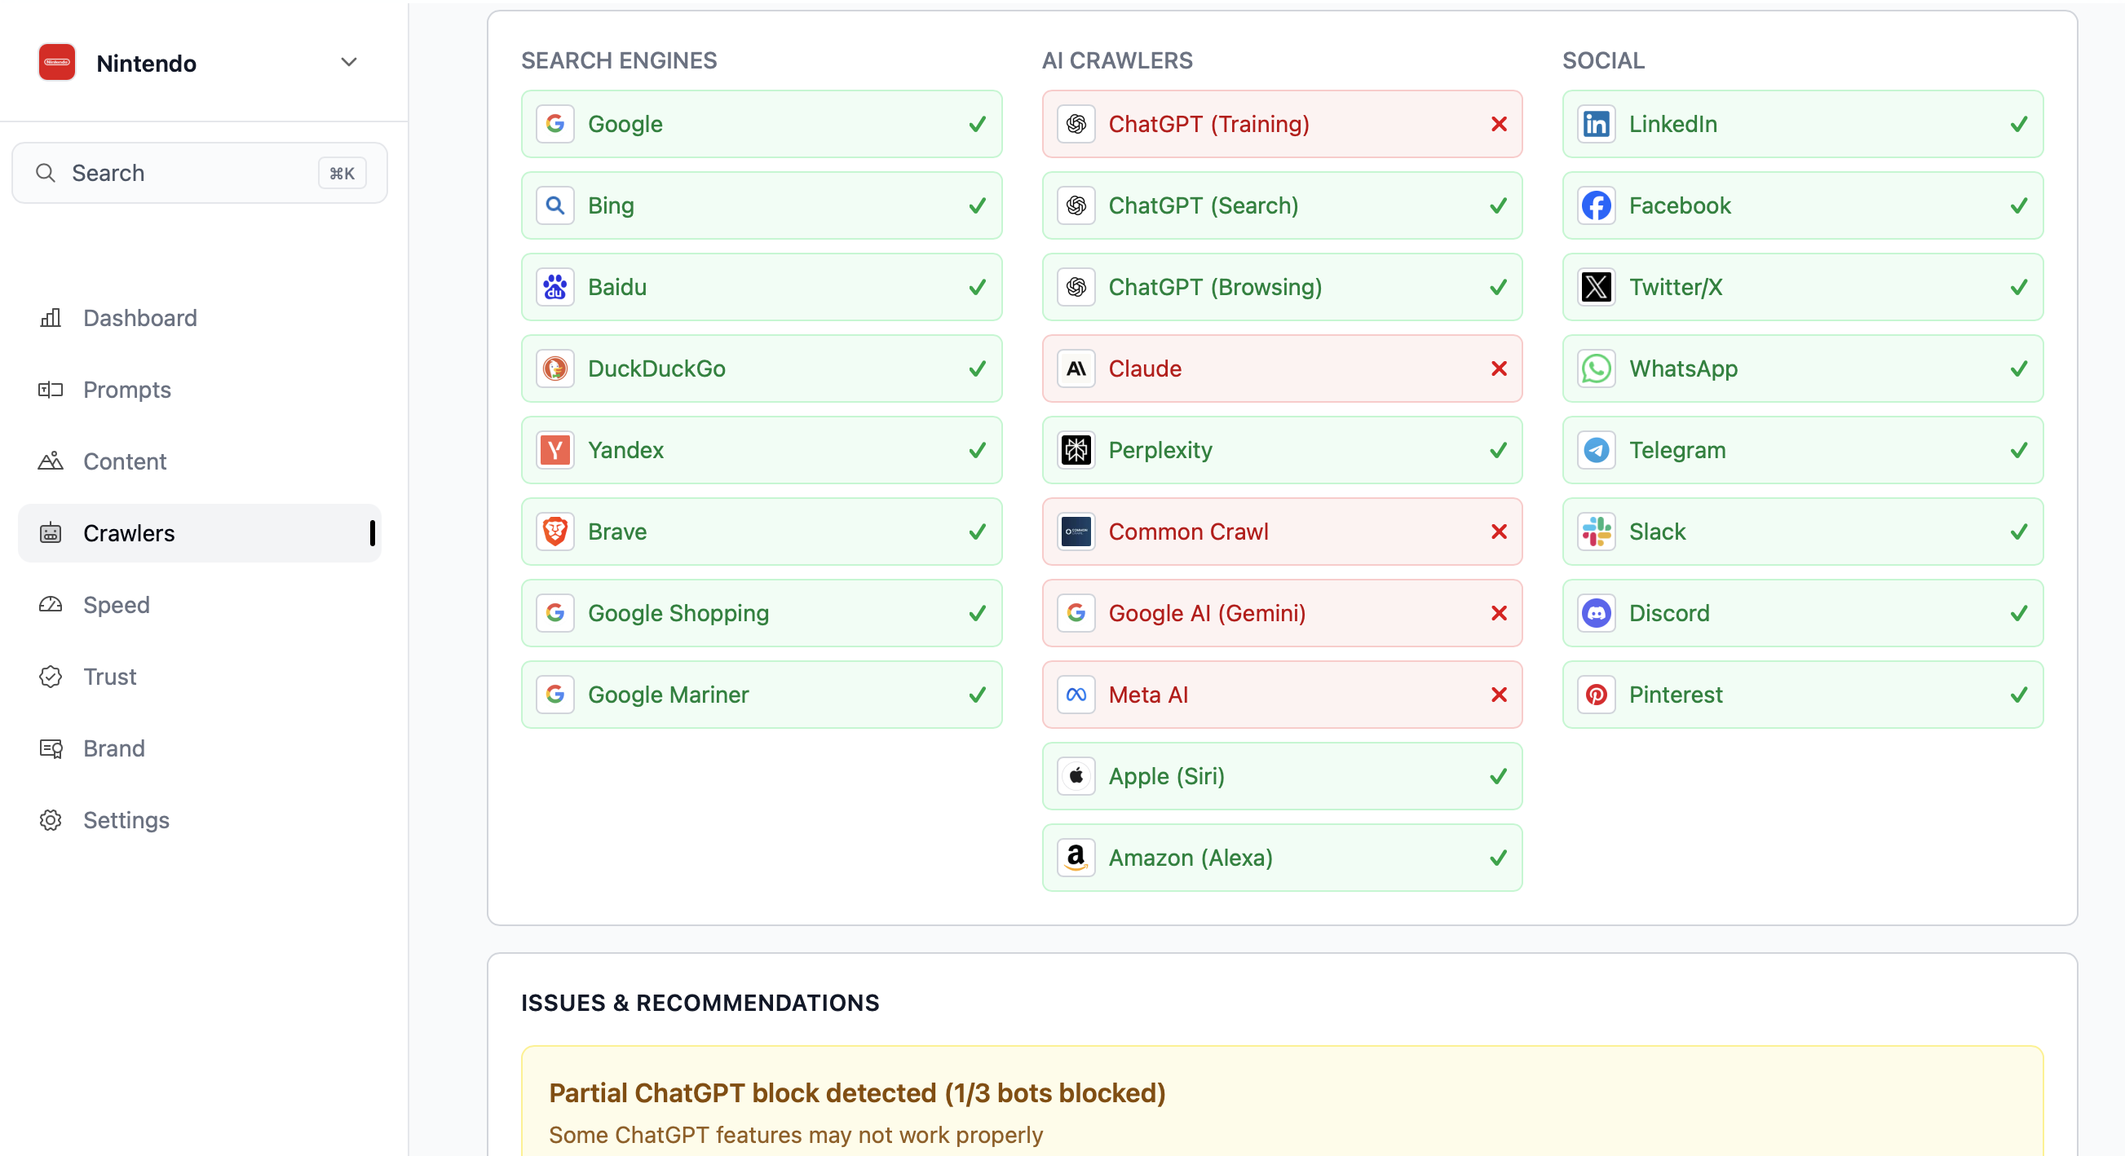Open the Dashboard panel icon
Image resolution: width=2125 pixels, height=1156 pixels.
pyautogui.click(x=51, y=318)
